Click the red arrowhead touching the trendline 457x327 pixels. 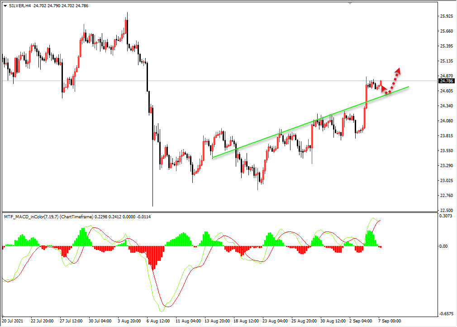coord(384,88)
